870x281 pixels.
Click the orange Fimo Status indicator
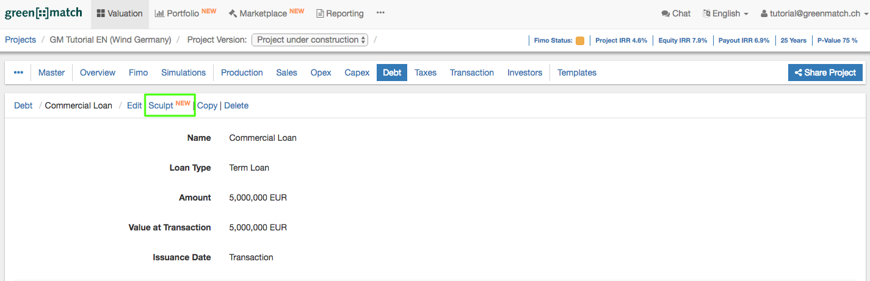point(579,41)
